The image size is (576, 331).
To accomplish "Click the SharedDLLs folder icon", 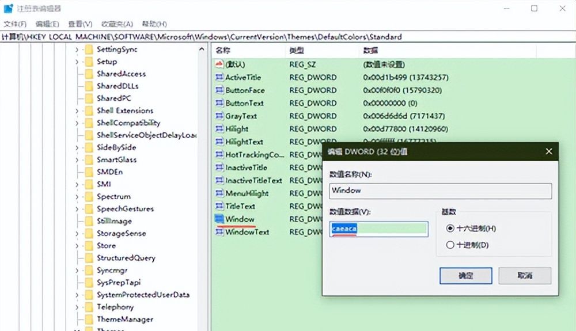I will pos(89,86).
